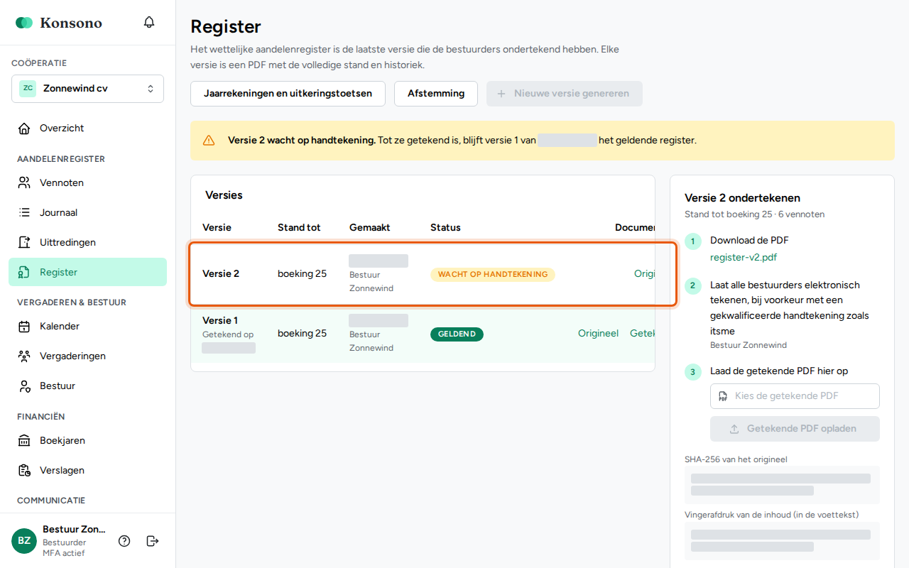The height and width of the screenshot is (568, 909).
Task: Click the Gemaakt column header
Action: click(x=370, y=228)
